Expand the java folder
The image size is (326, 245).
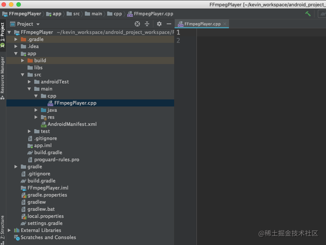[x=36, y=110]
